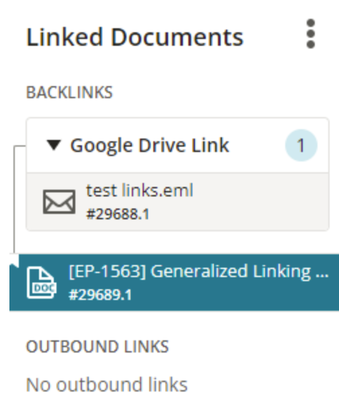Click the Google Drive Link header text
This screenshot has height=413, width=339.
pos(149,145)
